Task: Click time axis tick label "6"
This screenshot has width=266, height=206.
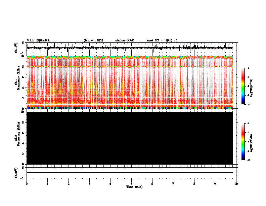Action: pyautogui.click(x=152, y=184)
